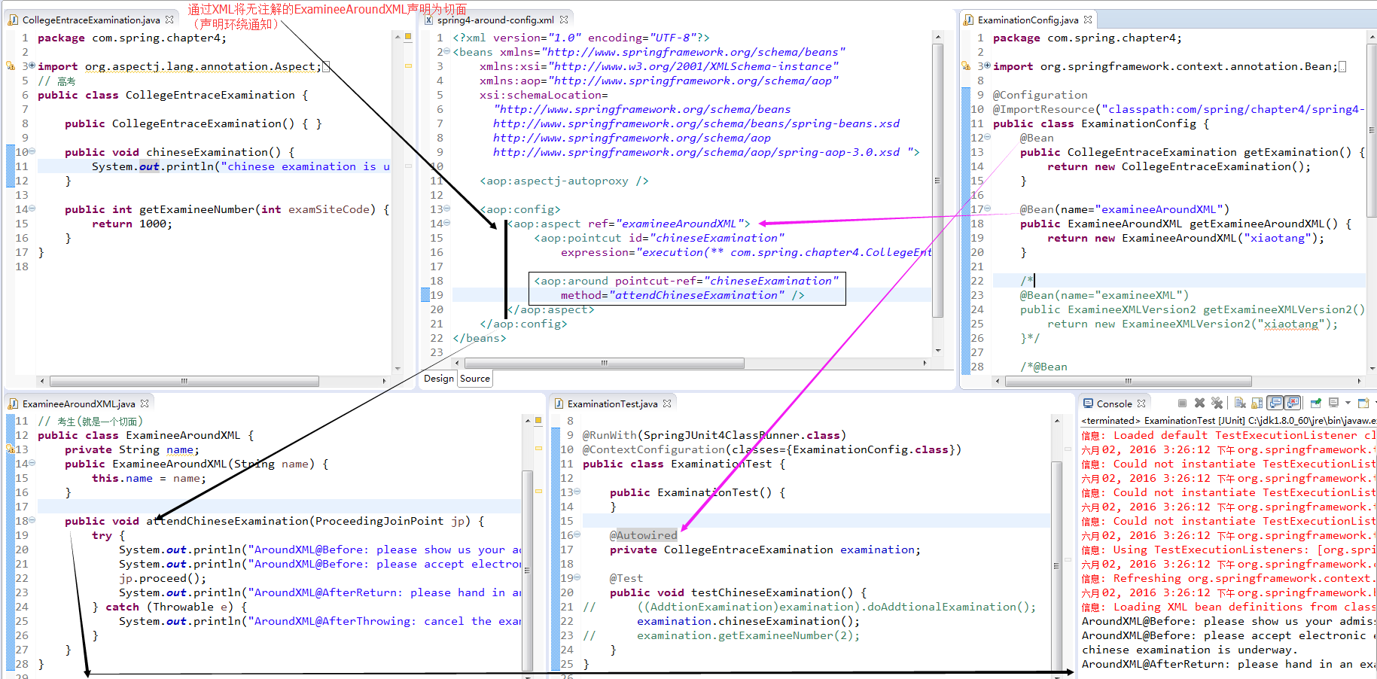Viewport: 1377px width, 679px height.
Task: Collapse getExamineeNumber method at line 14
Action: pos(32,209)
